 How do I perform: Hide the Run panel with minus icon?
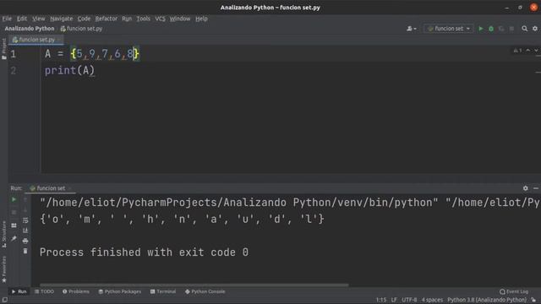(x=536, y=188)
